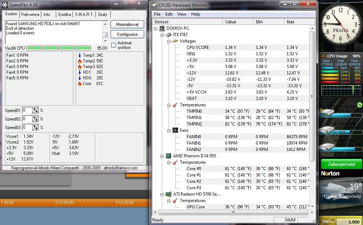Image resolution: width=363 pixels, height=225 pixels.
Task: Select the AMD Phenom II X4 955 processor icon
Action: pyautogui.click(x=169, y=156)
